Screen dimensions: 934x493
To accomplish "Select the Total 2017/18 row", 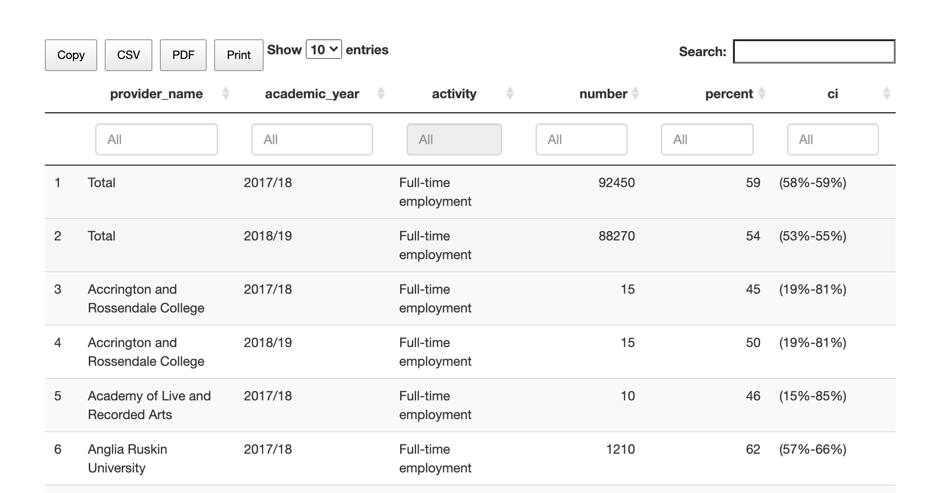I will 327,192.
